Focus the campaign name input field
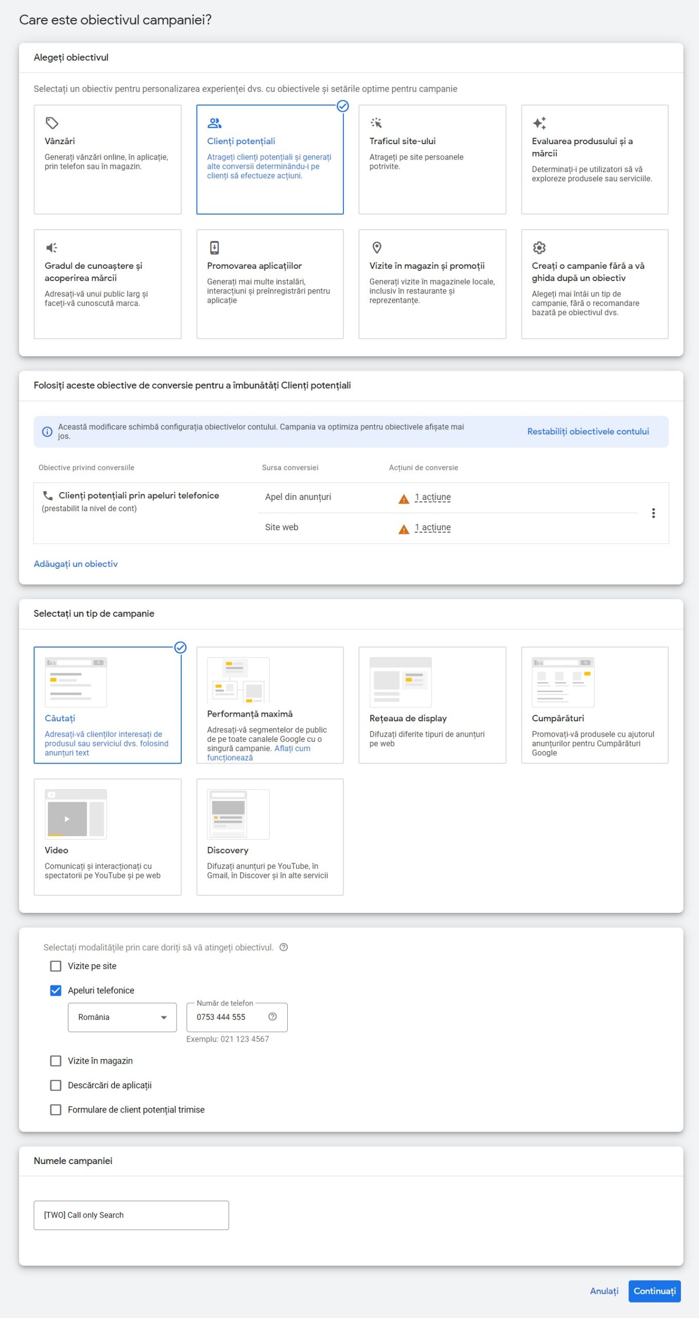This screenshot has width=699, height=1318. pyautogui.click(x=131, y=1215)
